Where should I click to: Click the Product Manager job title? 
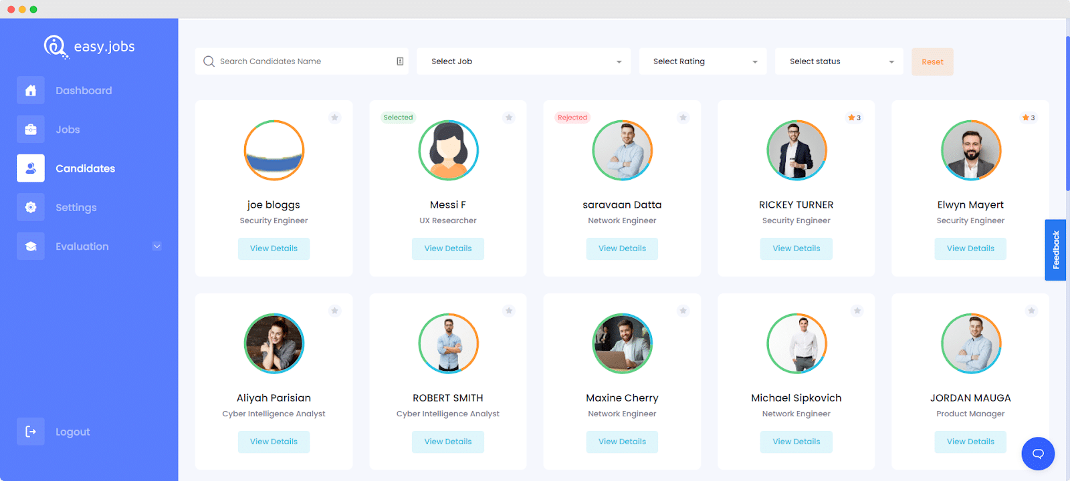(x=970, y=414)
